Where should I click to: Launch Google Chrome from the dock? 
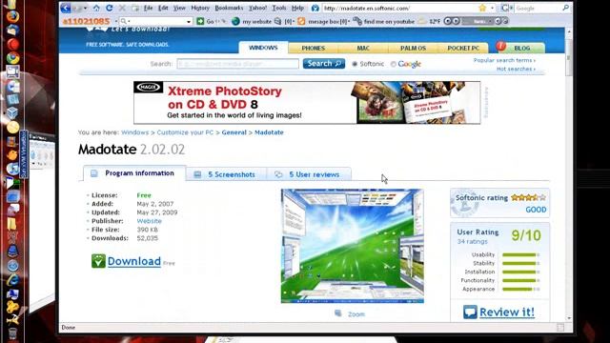[12, 58]
